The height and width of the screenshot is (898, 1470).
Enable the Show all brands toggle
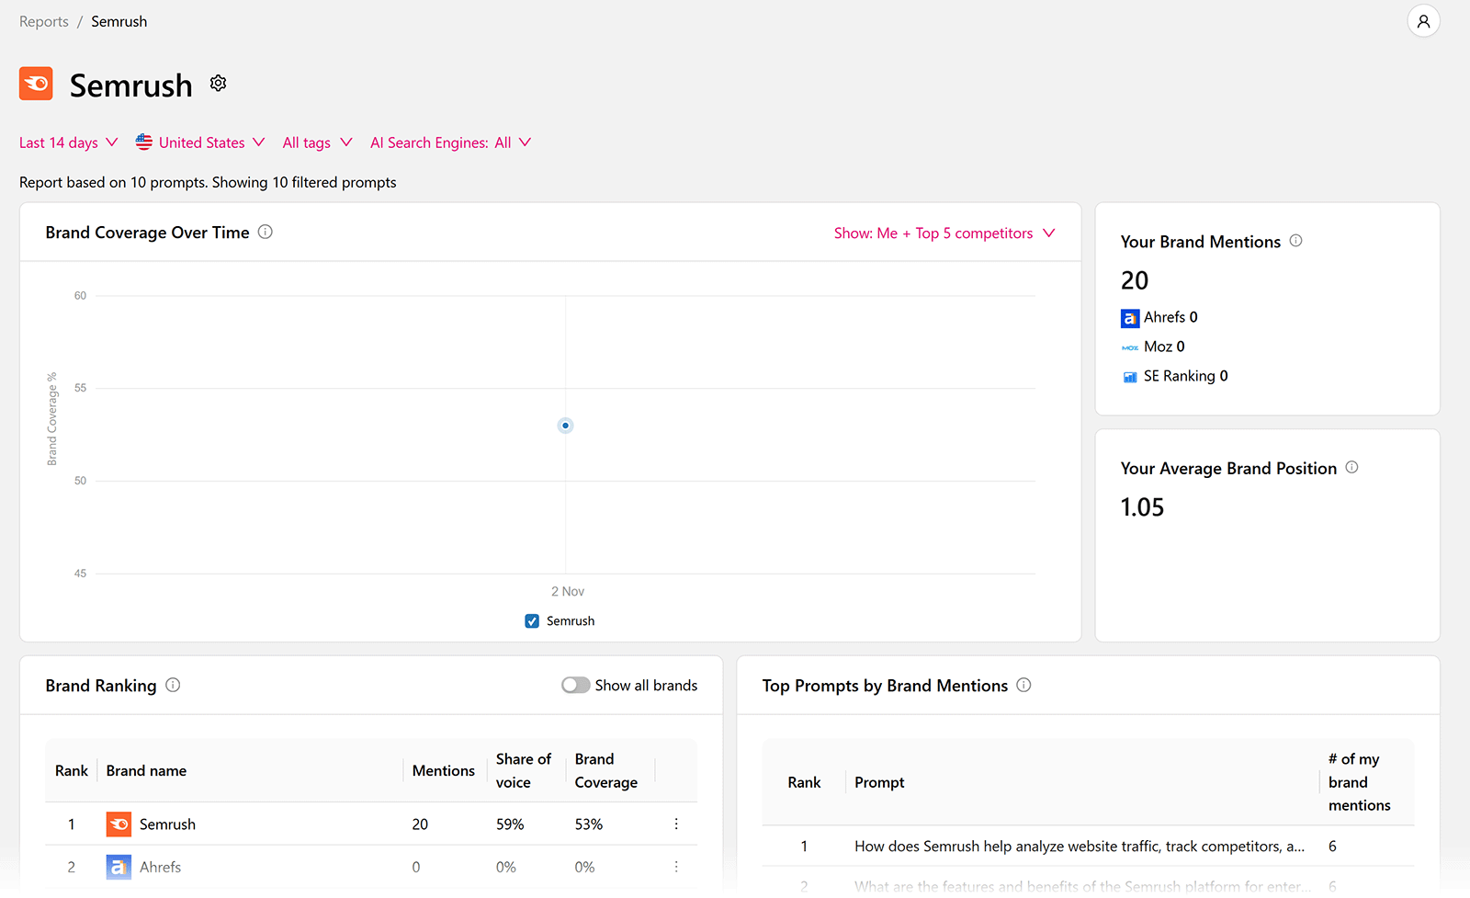pyautogui.click(x=575, y=685)
